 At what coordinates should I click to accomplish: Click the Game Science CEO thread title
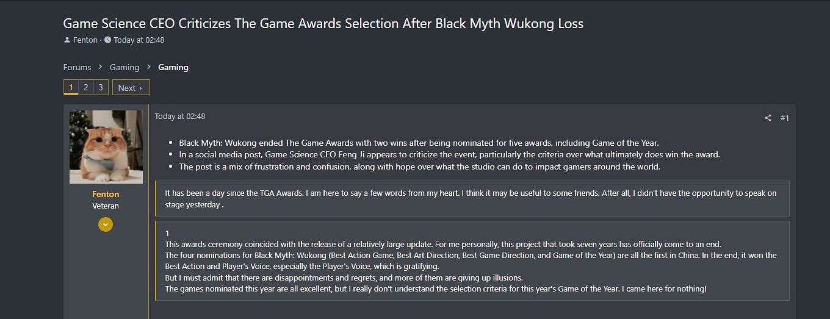[323, 24]
